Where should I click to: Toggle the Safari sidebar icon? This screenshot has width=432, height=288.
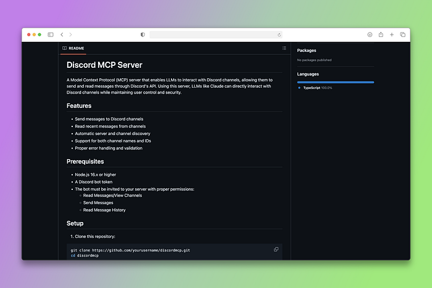[x=51, y=35]
